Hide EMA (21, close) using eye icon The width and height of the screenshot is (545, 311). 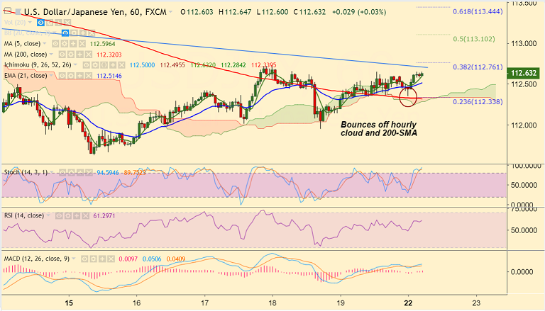click(62, 76)
